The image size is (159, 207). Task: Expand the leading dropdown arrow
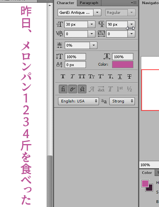tap(131, 24)
